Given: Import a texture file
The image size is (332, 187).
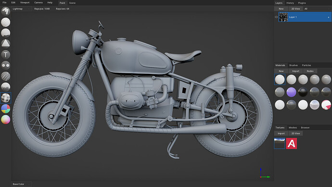Looking at the screenshot, I should [281, 134].
